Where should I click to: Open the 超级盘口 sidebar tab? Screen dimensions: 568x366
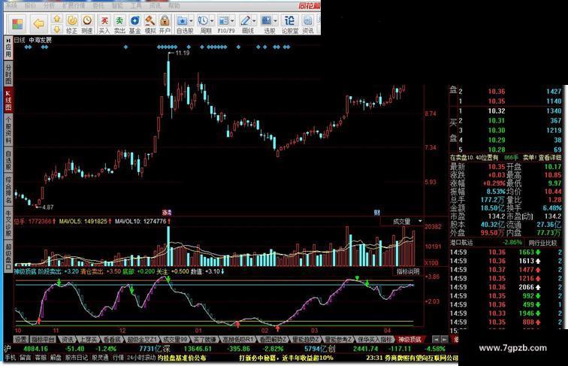(8, 256)
